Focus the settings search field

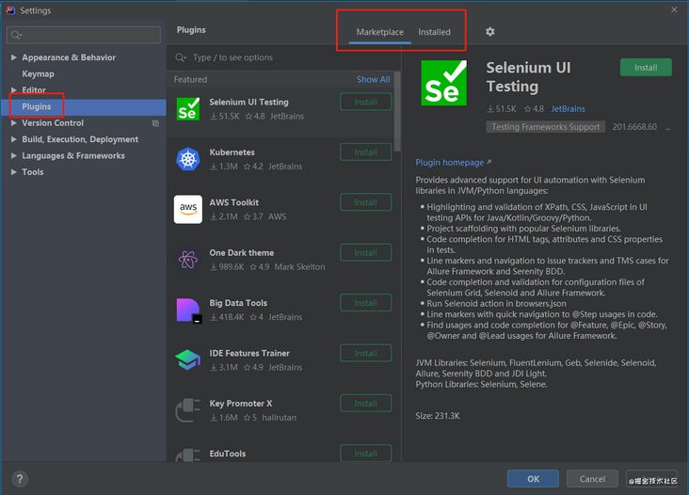tap(84, 35)
